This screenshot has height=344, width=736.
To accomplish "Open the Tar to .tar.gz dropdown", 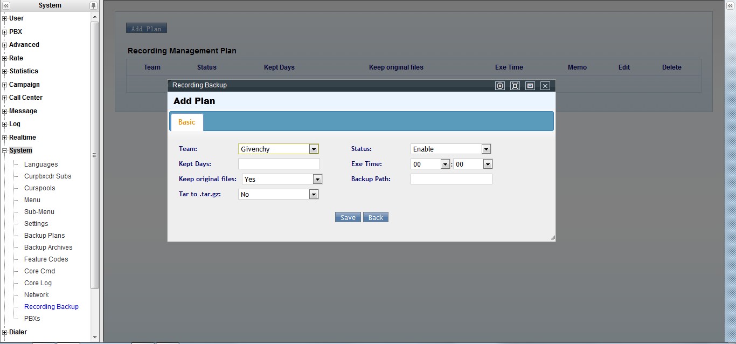I will tap(314, 195).
